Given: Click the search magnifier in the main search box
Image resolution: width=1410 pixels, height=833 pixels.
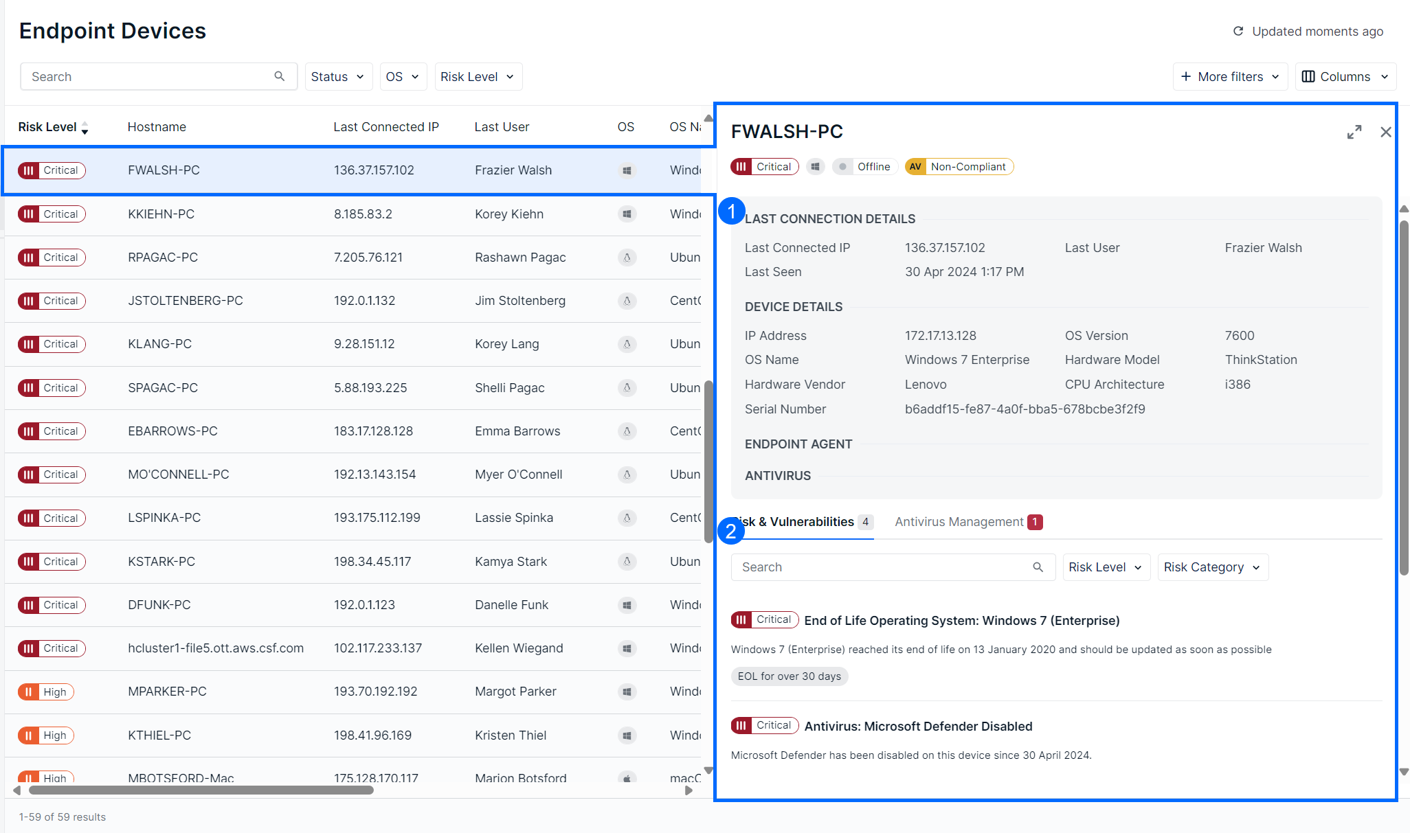Looking at the screenshot, I should tap(279, 76).
